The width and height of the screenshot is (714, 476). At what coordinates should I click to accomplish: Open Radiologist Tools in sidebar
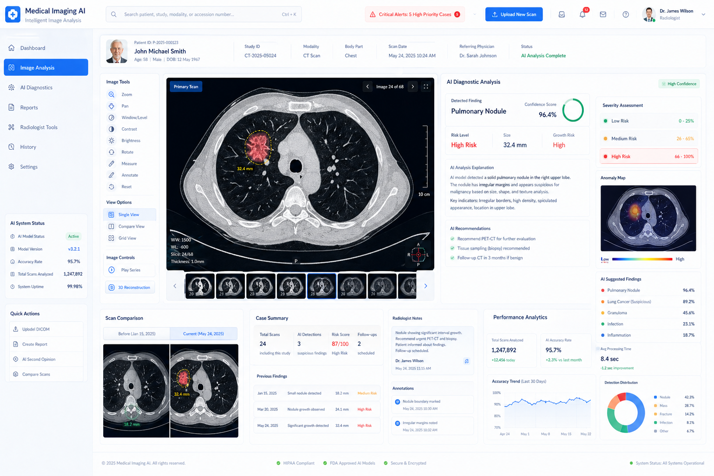pos(46,127)
